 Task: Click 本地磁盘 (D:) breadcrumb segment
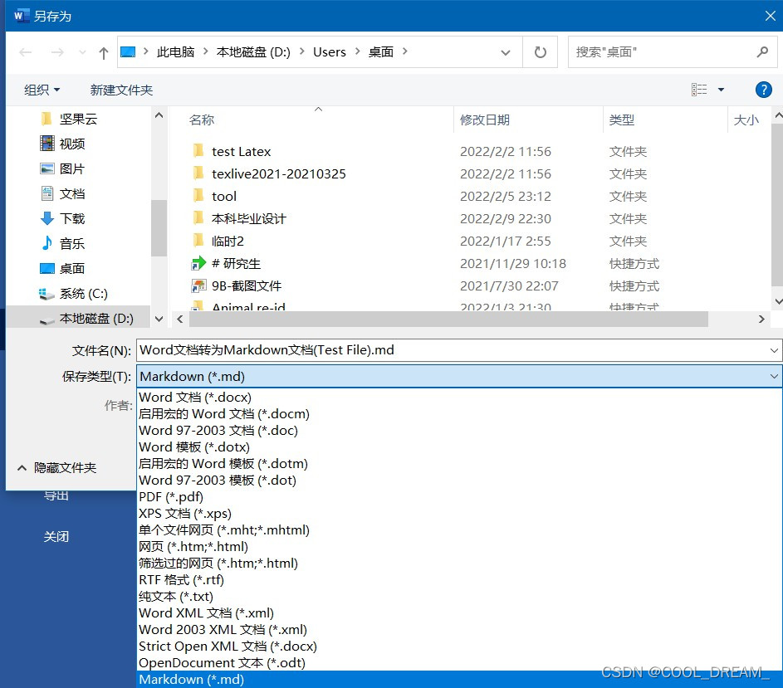(253, 52)
